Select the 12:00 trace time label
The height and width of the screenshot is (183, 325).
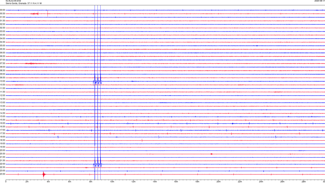(x=2, y=96)
